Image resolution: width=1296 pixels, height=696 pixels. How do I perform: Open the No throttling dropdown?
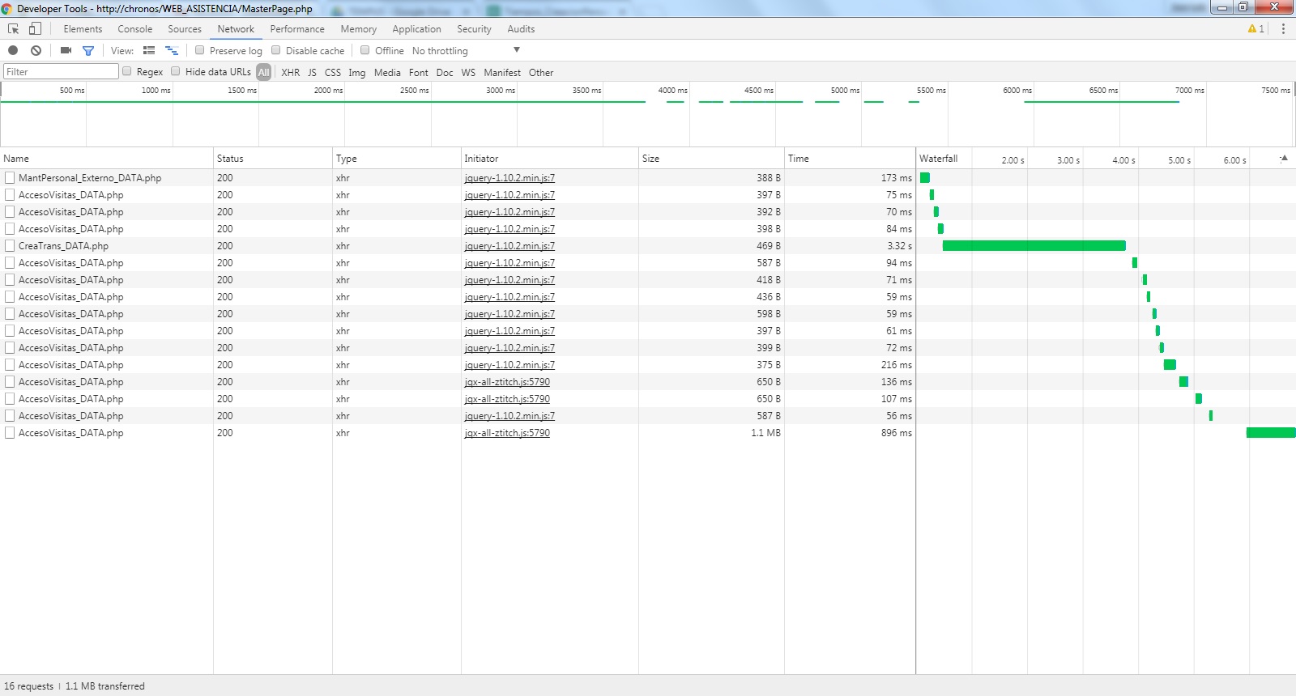point(466,50)
